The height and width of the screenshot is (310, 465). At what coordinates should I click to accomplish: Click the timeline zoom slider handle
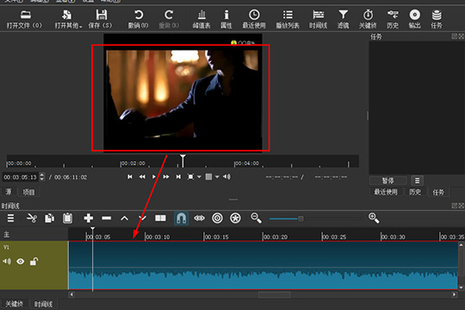pyautogui.click(x=301, y=219)
